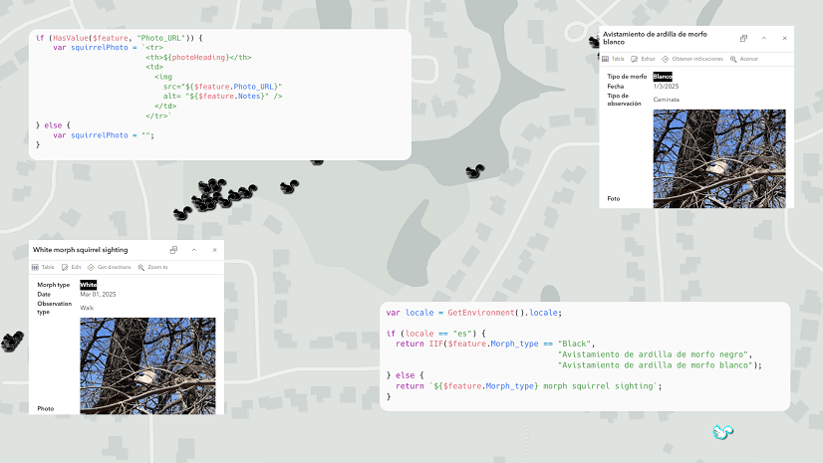The width and height of the screenshot is (823, 463).
Task: Click Edit in the English popup
Action: (72, 268)
